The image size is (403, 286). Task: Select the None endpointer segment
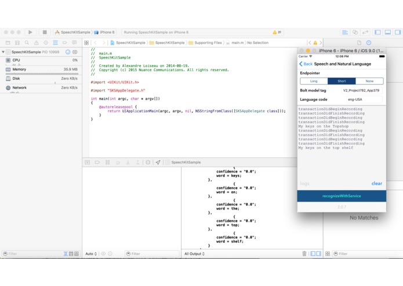(369, 81)
